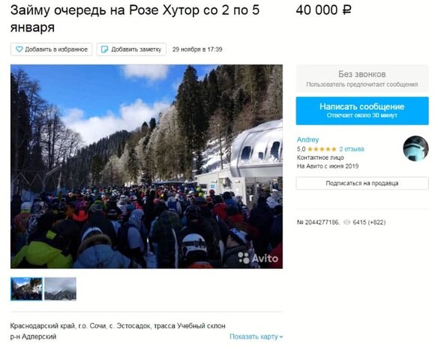The width and height of the screenshot is (435, 347).
Task: Open seller Andrey's round avatar
Action: pyautogui.click(x=415, y=148)
